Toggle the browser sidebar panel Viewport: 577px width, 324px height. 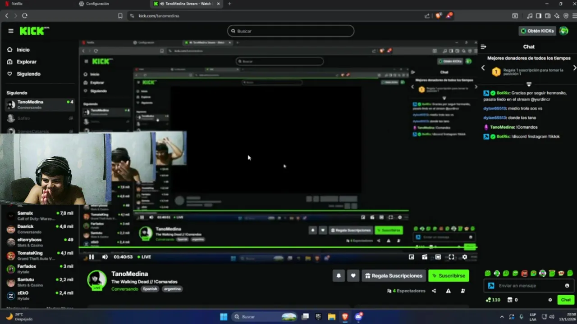pos(539,16)
